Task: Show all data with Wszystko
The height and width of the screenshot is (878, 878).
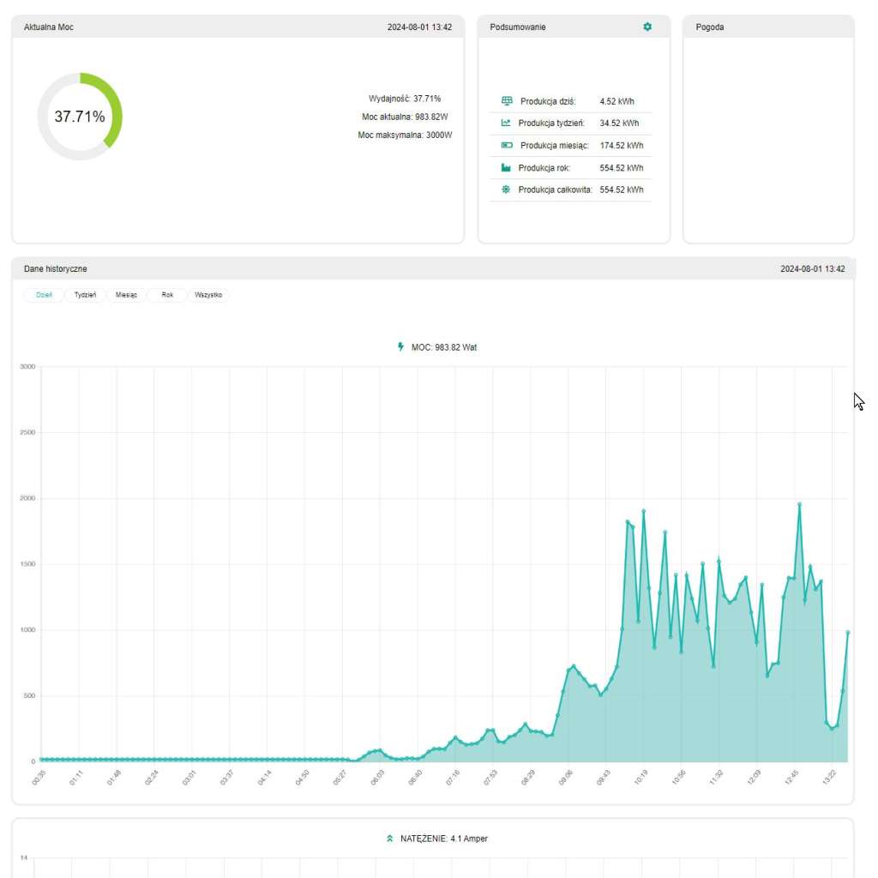Action: pyautogui.click(x=208, y=295)
